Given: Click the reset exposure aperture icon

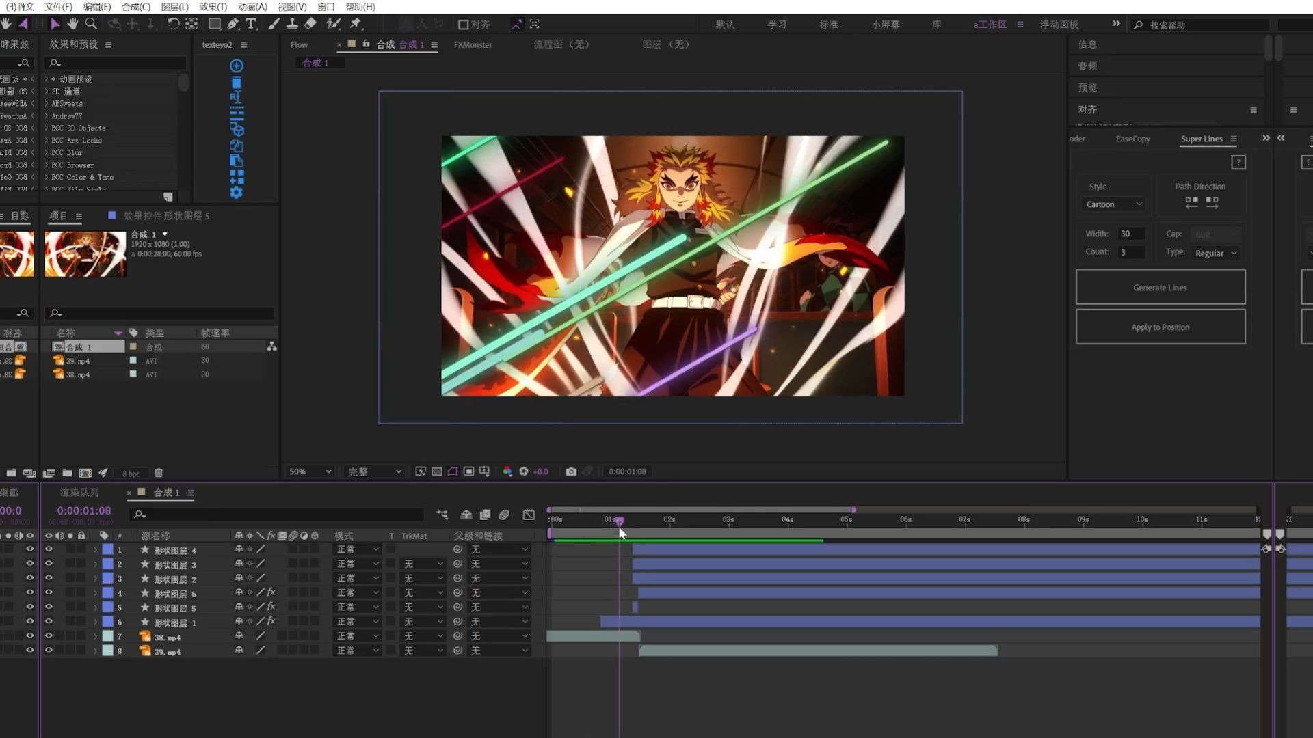Looking at the screenshot, I should [x=524, y=471].
